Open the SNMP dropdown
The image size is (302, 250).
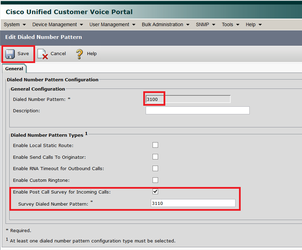(x=203, y=24)
